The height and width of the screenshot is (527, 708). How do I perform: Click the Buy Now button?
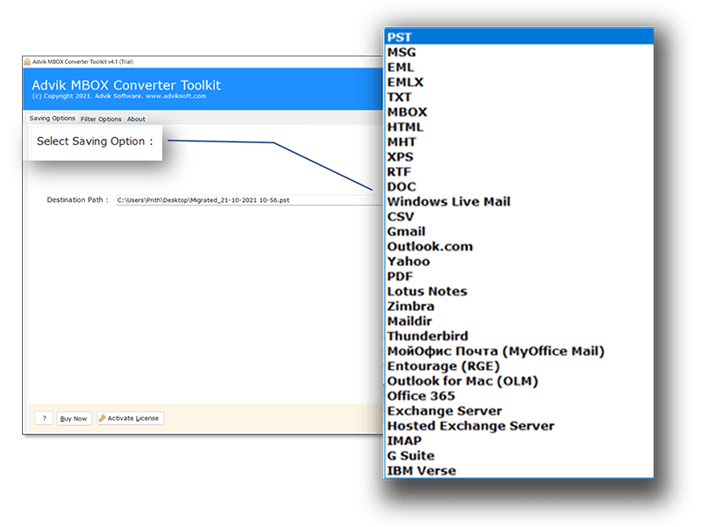tap(74, 419)
